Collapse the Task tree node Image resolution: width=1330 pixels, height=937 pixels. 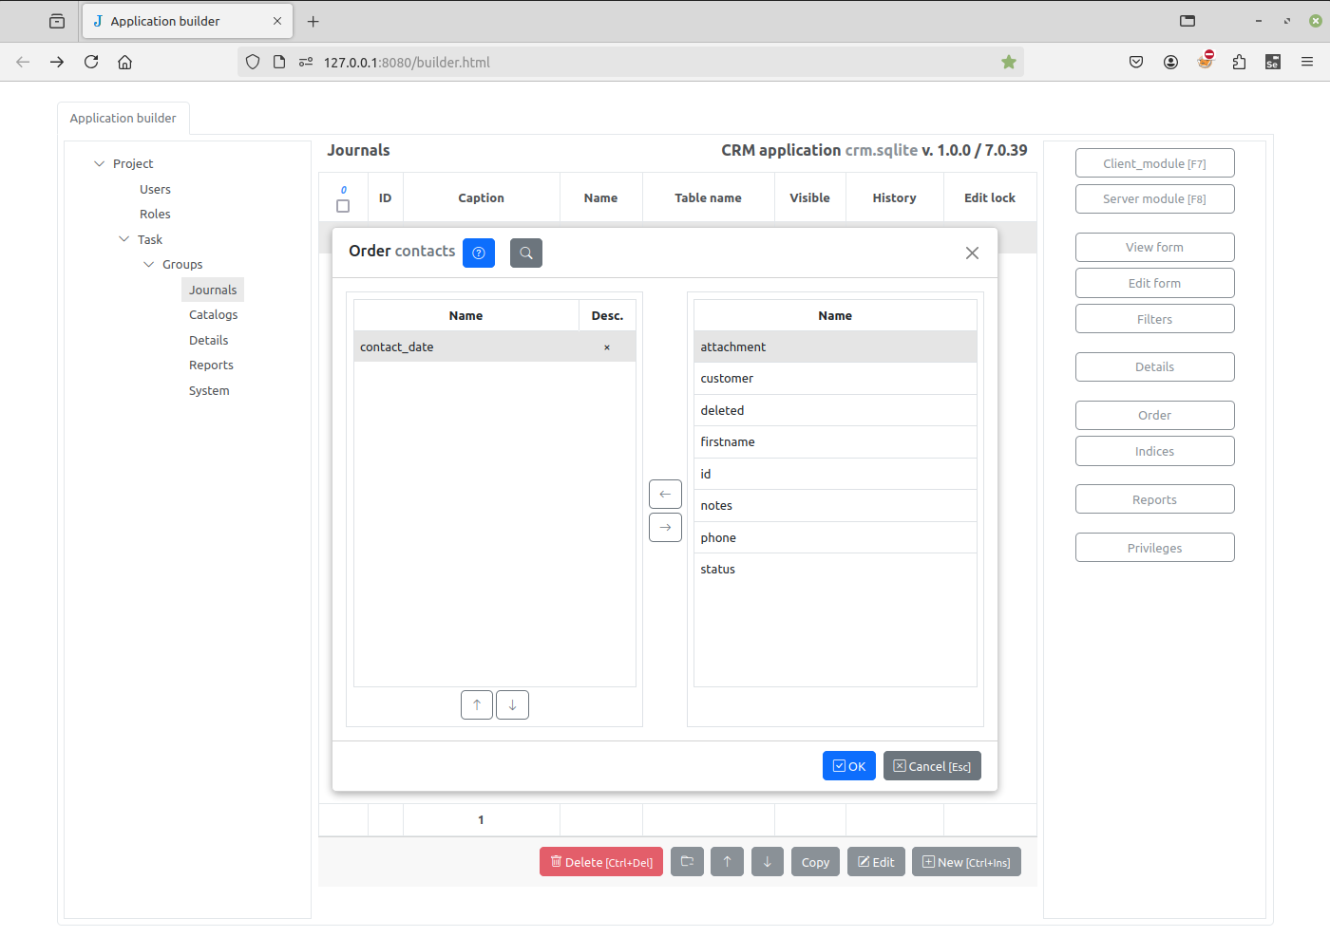coord(124,239)
